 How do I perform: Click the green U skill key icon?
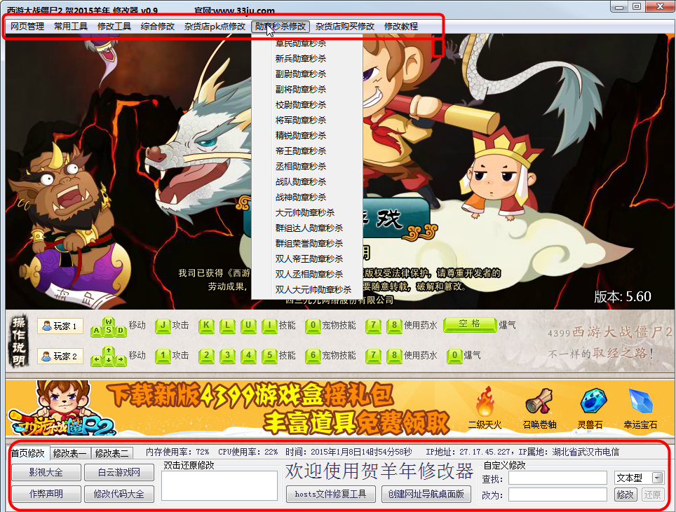(248, 326)
